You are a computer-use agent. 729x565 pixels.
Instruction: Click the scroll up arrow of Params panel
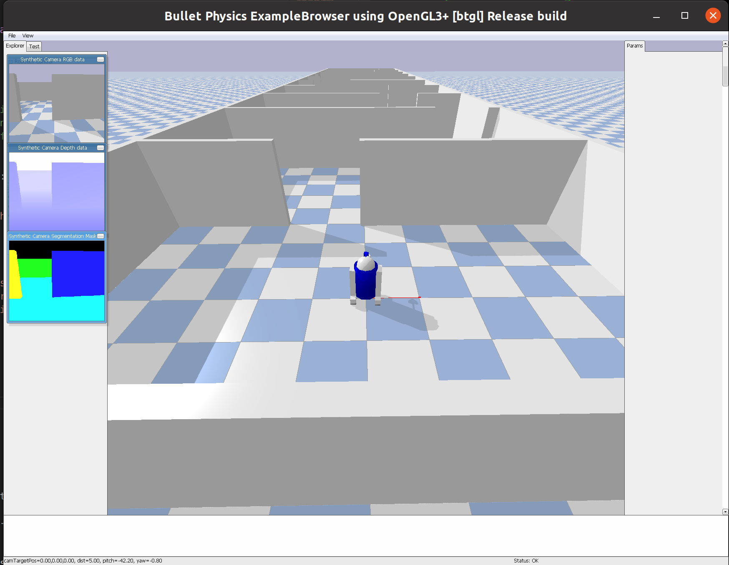click(725, 44)
